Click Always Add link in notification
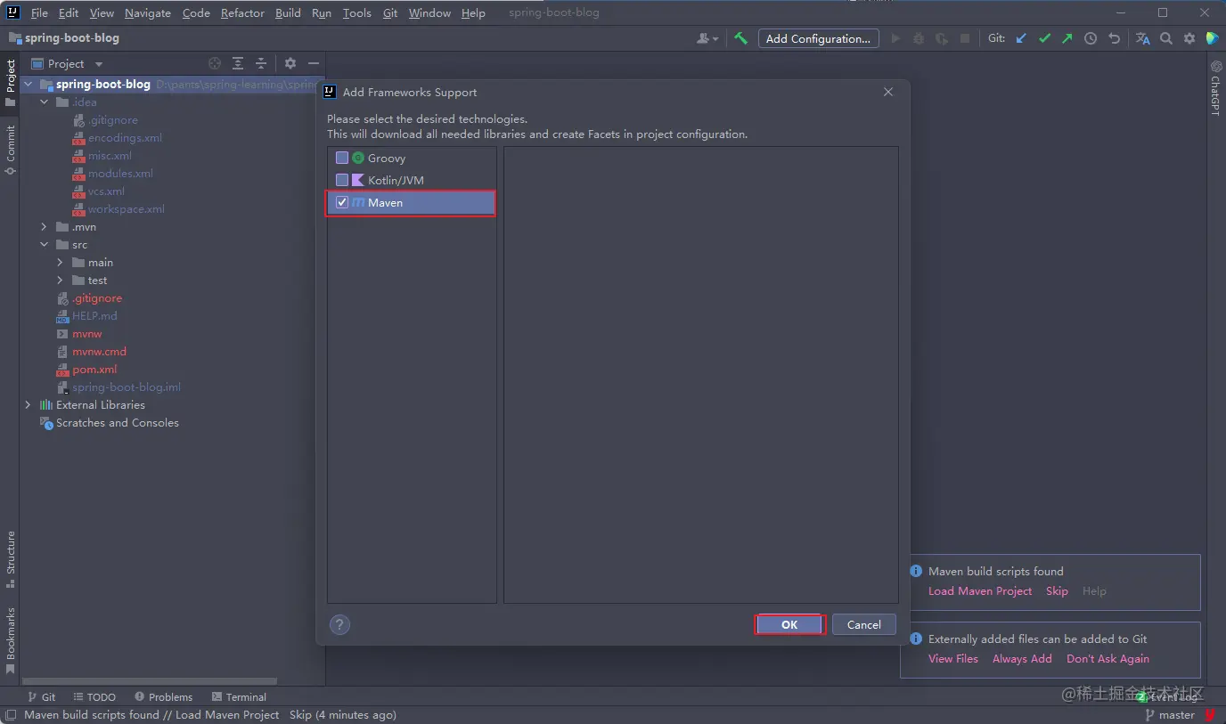The width and height of the screenshot is (1226, 724). pos(1022,658)
